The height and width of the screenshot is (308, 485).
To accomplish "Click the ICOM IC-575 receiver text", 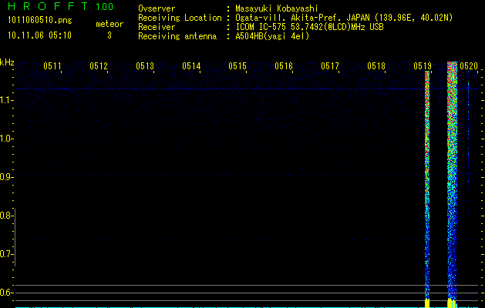I will [310, 27].
